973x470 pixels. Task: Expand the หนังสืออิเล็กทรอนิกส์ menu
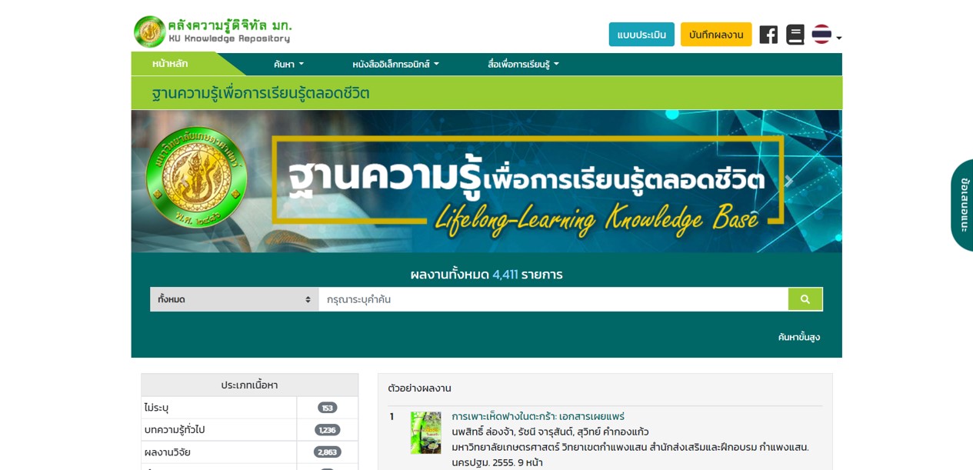point(395,64)
